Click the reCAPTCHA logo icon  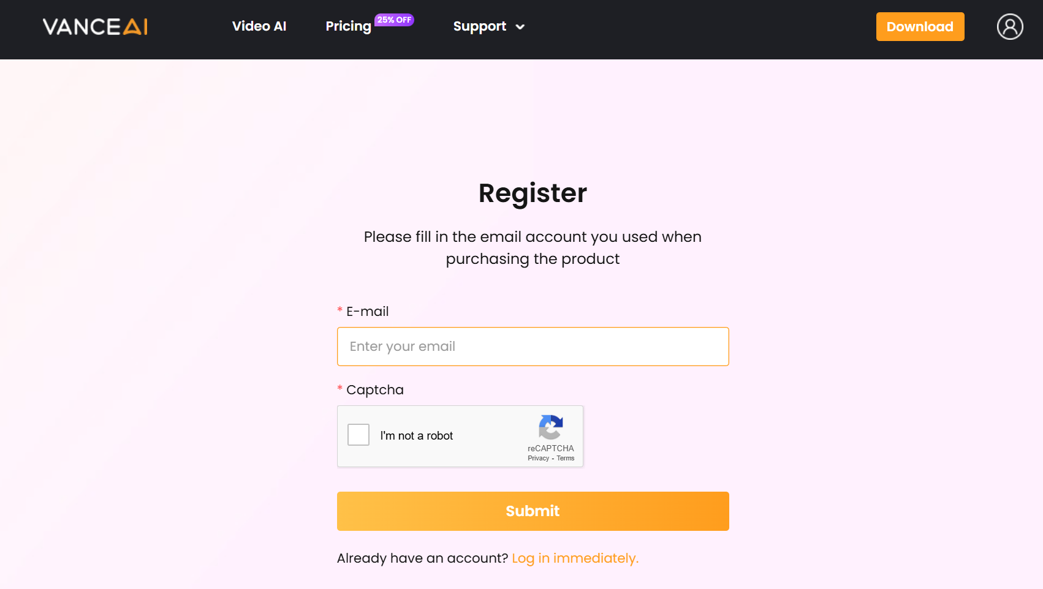[x=550, y=427]
